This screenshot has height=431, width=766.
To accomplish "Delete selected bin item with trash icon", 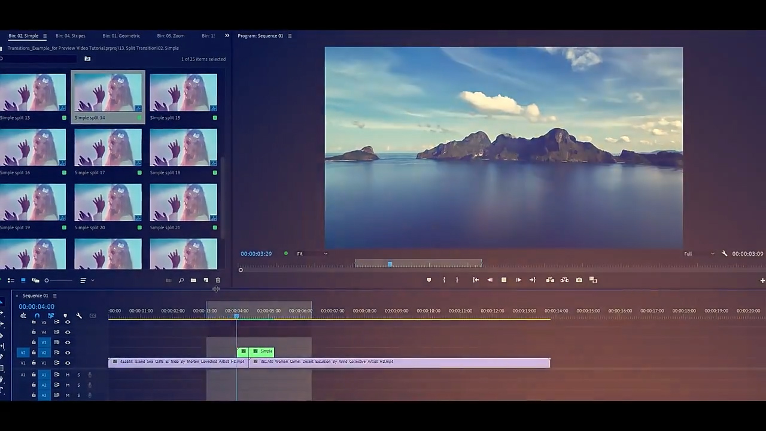I will [x=218, y=280].
